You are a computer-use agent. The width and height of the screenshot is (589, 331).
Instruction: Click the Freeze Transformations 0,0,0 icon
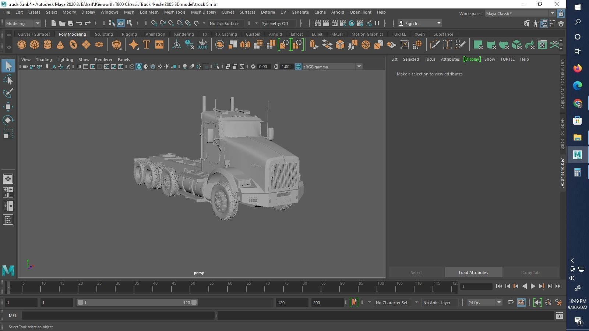(202, 45)
